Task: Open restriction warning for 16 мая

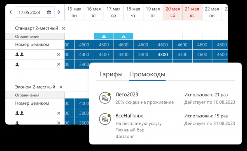Action: pyautogui.click(x=104, y=37)
